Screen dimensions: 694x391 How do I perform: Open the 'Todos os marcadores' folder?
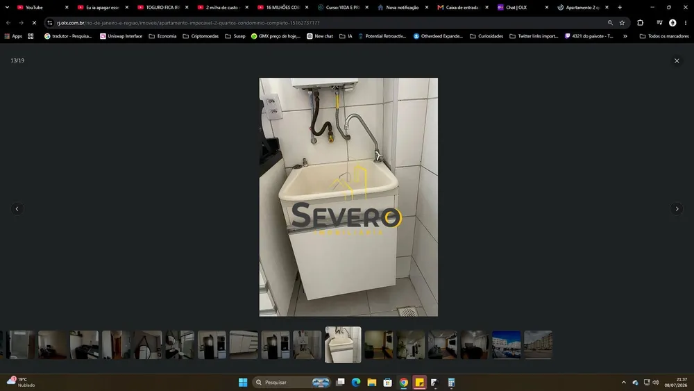click(664, 36)
